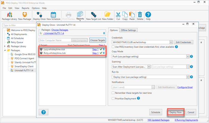Image resolution: width=209 pixels, height=123 pixels.
Task: Open the Help menu in menu bar
Action: [44, 8]
